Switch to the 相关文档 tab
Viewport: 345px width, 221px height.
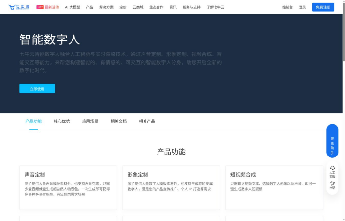click(x=118, y=121)
